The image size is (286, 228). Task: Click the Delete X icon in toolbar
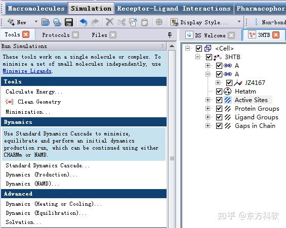110,22
